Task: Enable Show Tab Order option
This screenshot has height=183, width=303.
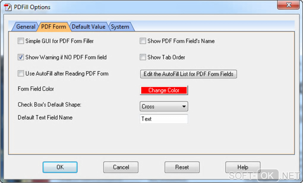Action: [143, 57]
